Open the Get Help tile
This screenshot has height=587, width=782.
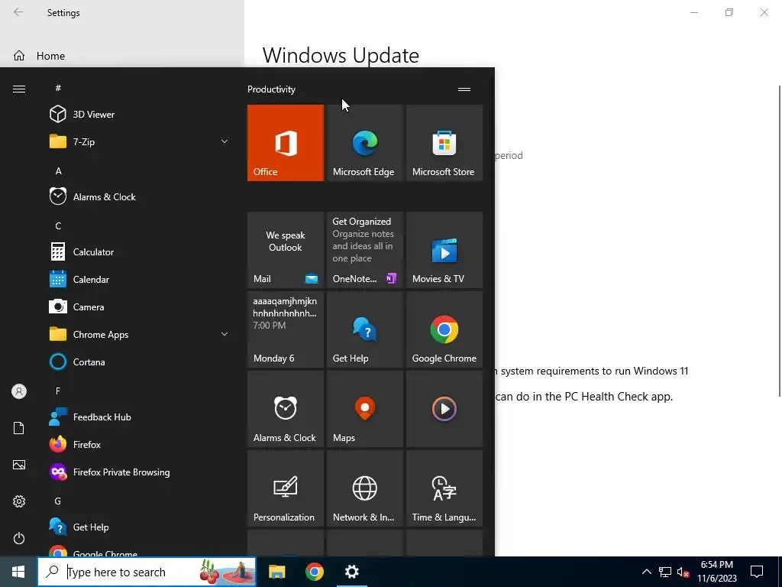click(364, 329)
